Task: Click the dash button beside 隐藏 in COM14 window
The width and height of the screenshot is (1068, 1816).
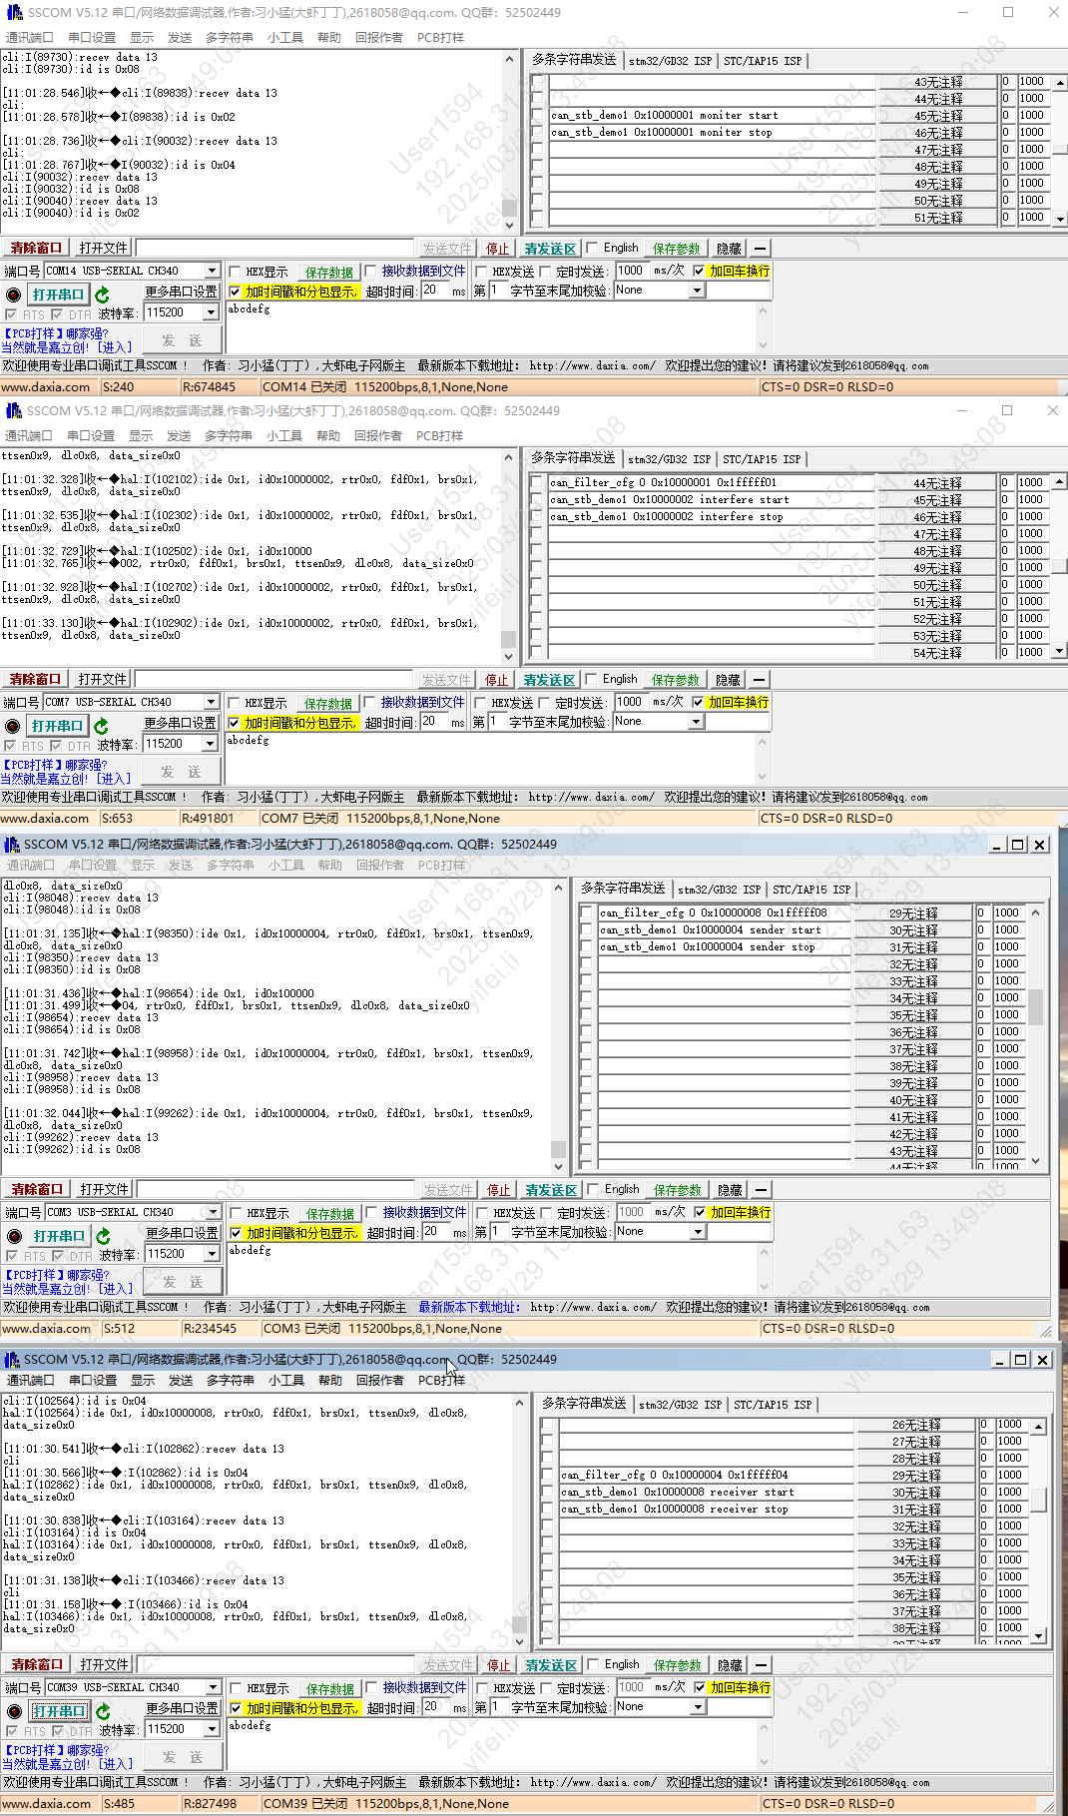Action: pyautogui.click(x=761, y=249)
